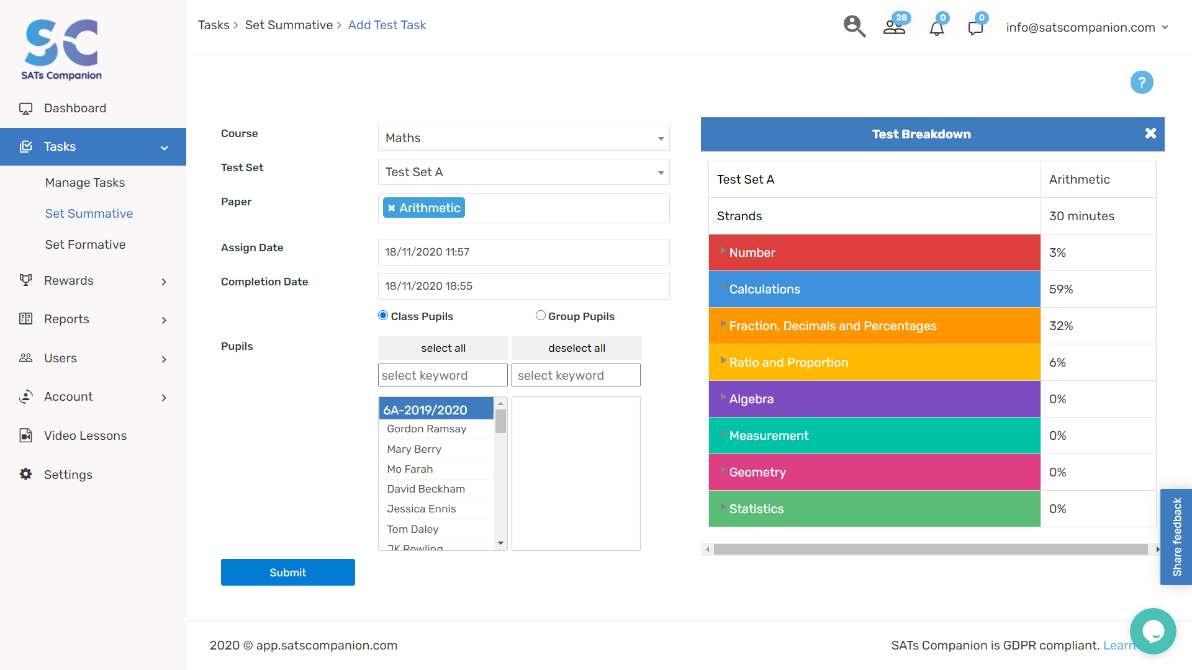Click the Account icon in sidebar
1192x670 pixels.
pos(25,396)
